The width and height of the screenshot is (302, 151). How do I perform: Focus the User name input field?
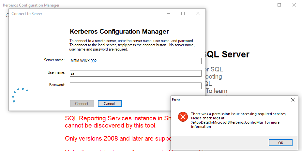[x=136, y=73]
